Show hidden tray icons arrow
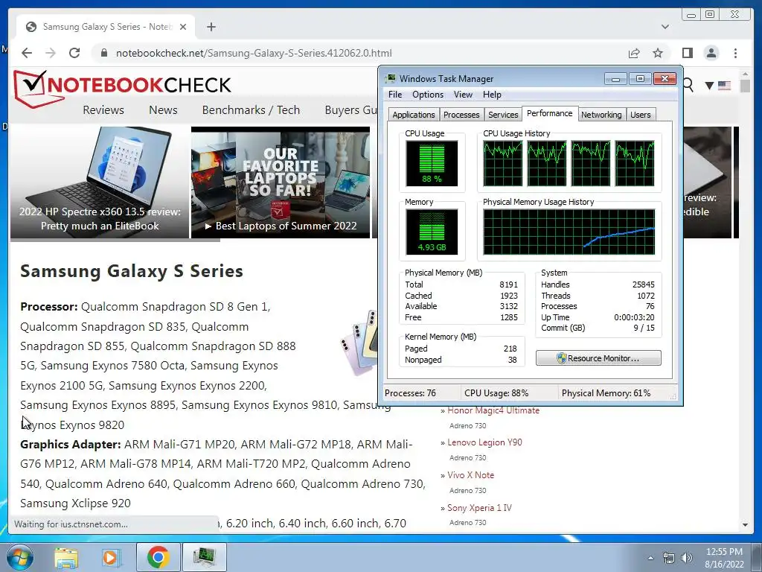762x572 pixels. click(650, 558)
